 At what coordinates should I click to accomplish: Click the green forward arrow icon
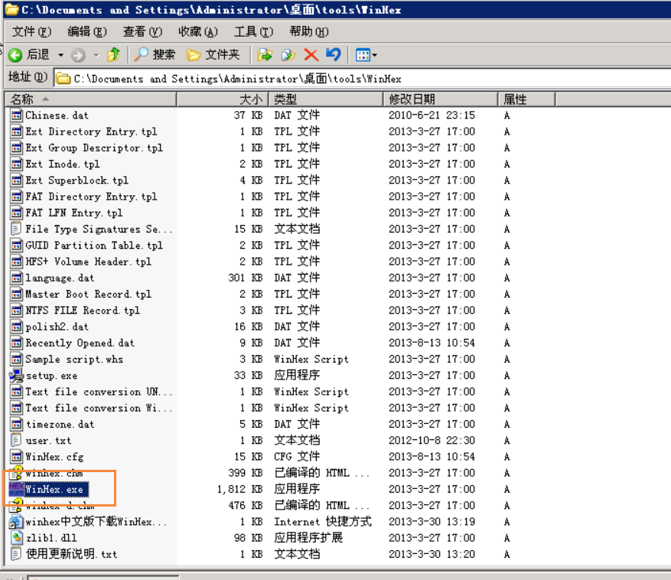pyautogui.click(x=78, y=55)
